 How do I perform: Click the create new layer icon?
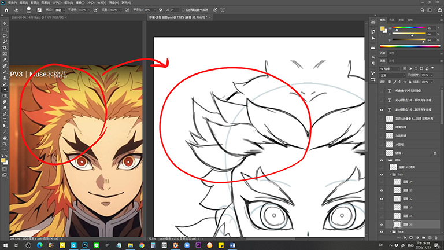click(430, 237)
